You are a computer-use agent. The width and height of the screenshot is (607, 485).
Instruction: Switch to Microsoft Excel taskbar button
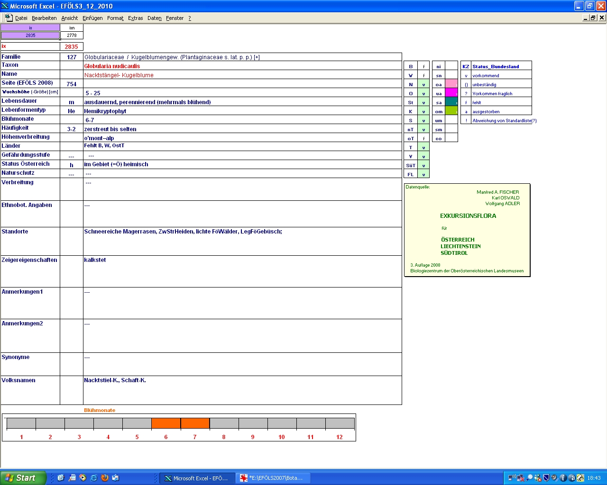pyautogui.click(x=196, y=478)
